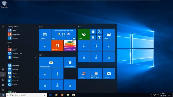Select the letter C section header
This screenshot has height=97, width=173.
click(x=8, y=62)
